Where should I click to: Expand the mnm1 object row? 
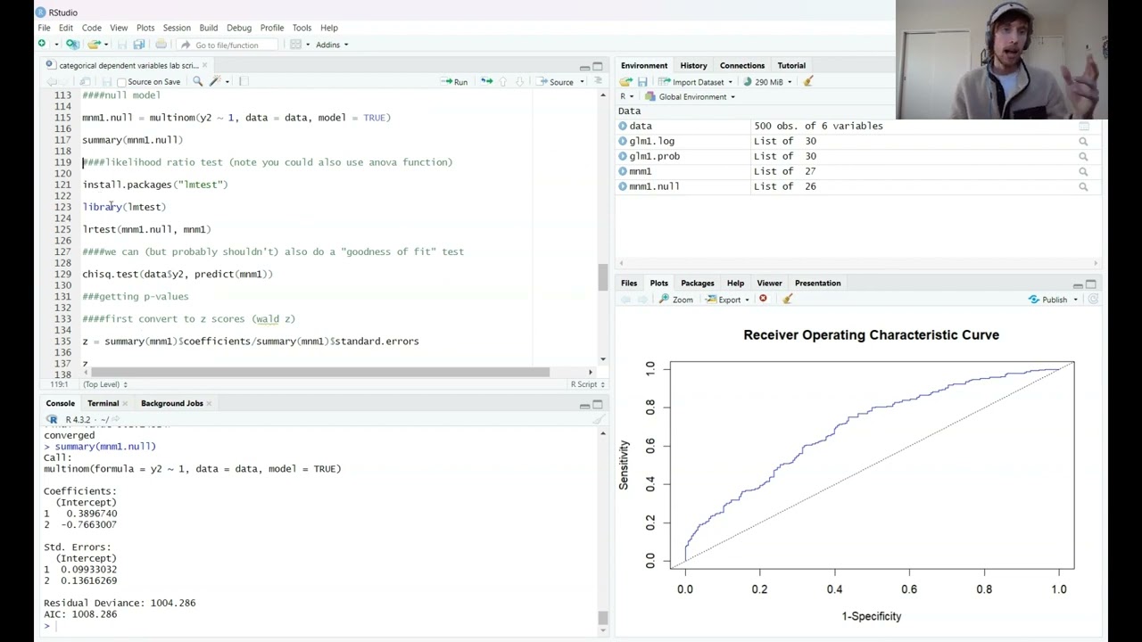(623, 171)
